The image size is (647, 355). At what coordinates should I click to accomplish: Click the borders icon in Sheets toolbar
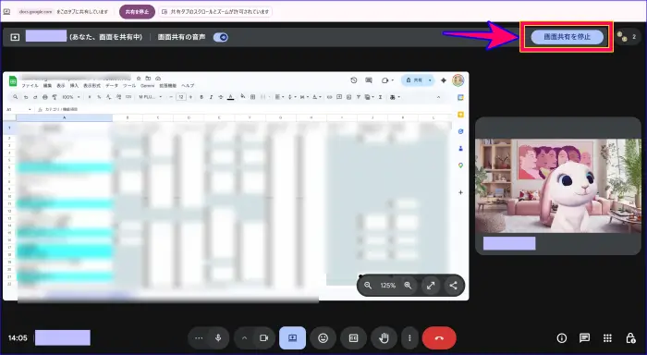(x=252, y=97)
